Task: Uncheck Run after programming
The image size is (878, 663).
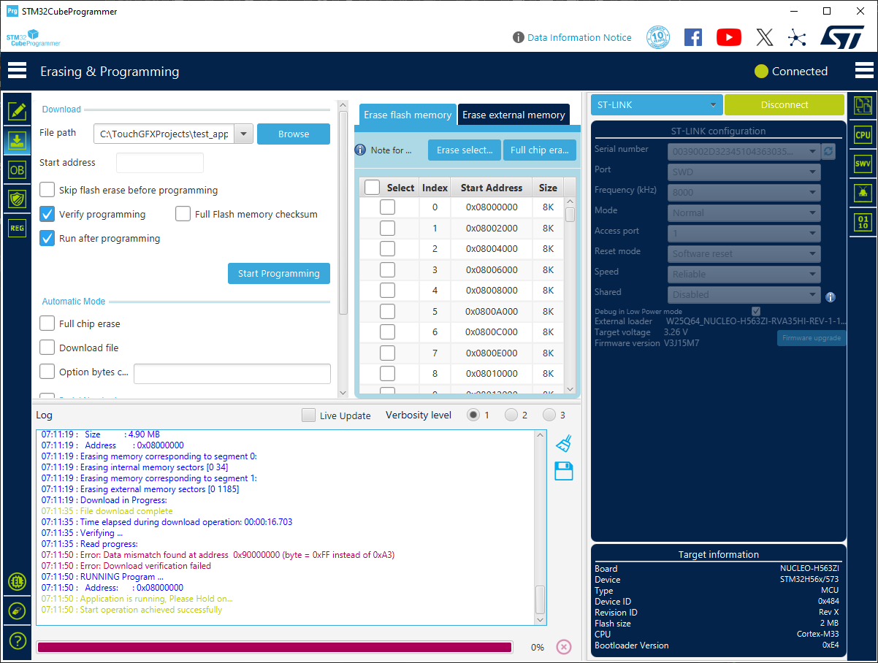Action: point(47,238)
